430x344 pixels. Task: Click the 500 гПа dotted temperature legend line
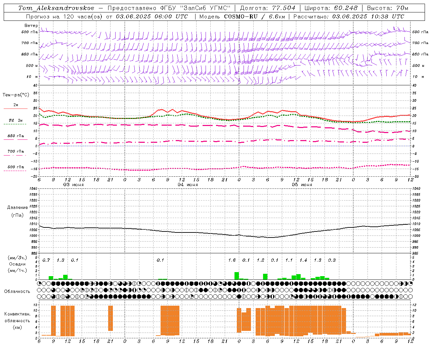(15, 171)
